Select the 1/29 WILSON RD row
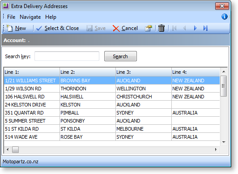238x174 pixels. click(112, 89)
